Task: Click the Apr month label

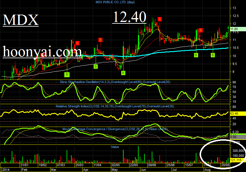Action: 86,170
